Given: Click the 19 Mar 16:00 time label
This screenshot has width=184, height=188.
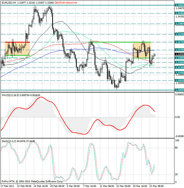Looking at the screenshot, I should 140,186.
